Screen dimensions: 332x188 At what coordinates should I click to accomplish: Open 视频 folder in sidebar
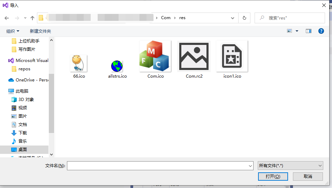pos(19,108)
